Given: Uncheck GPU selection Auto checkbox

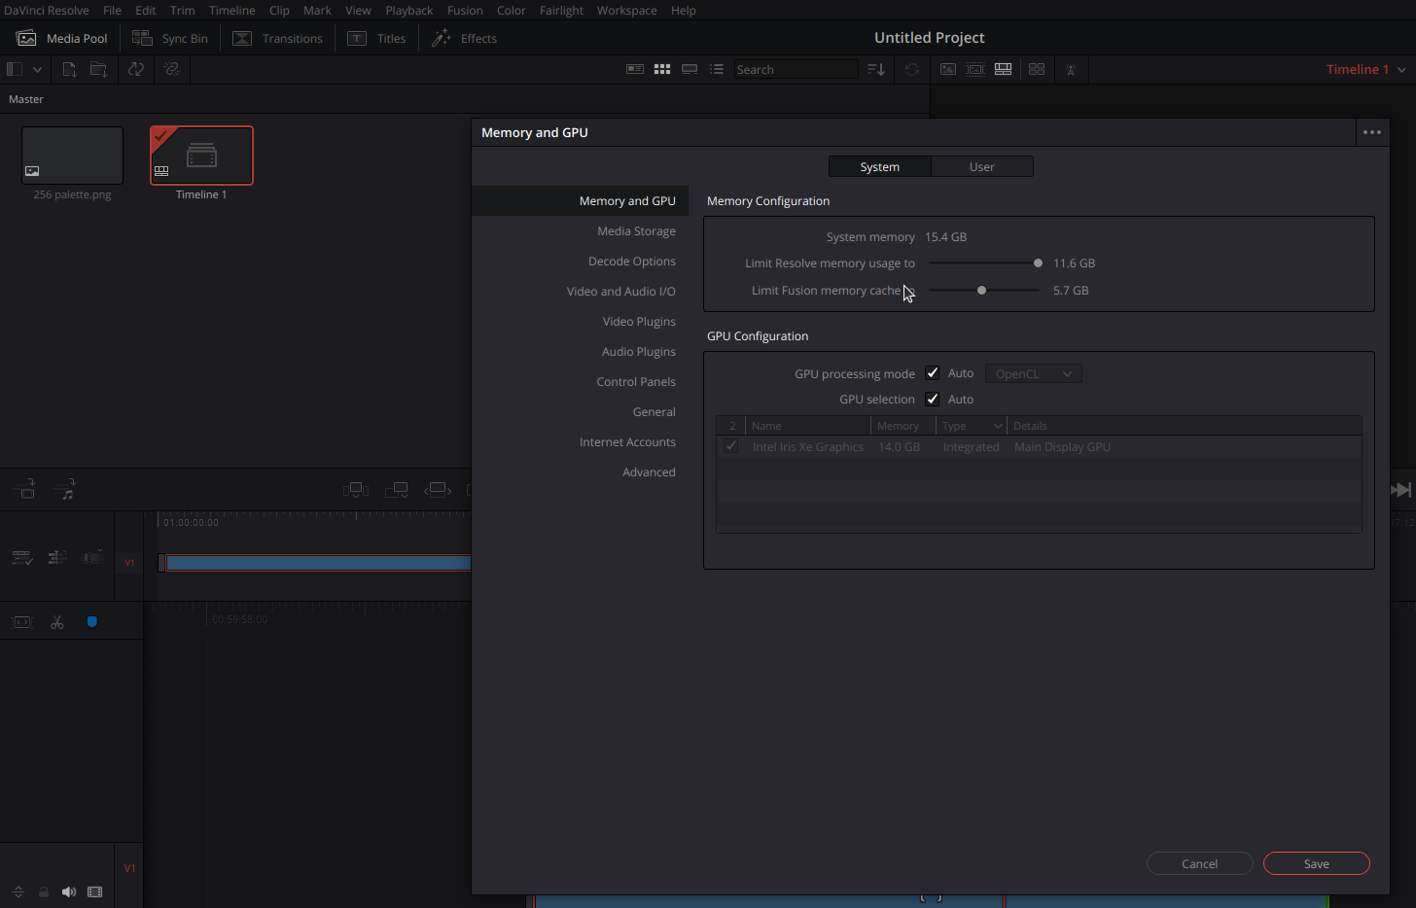Looking at the screenshot, I should [x=933, y=400].
